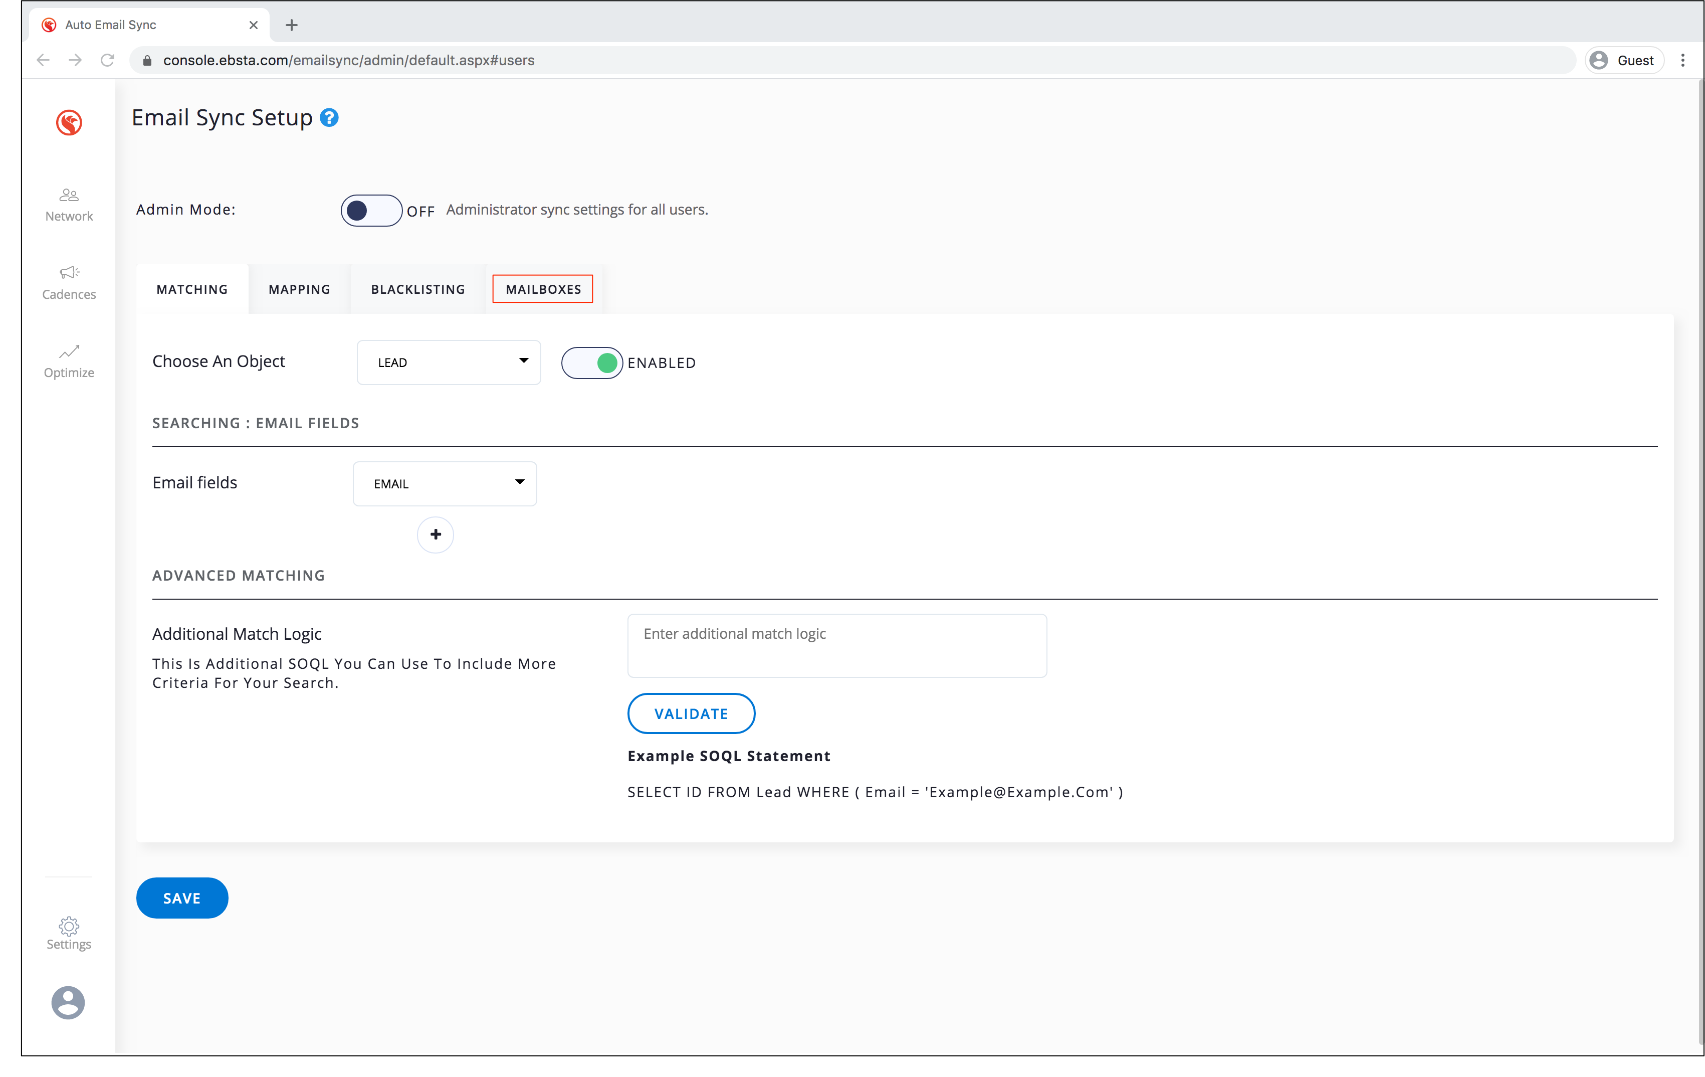Open the Email fields EMAIL dropdown
This screenshot has width=1705, height=1077.
(x=445, y=484)
